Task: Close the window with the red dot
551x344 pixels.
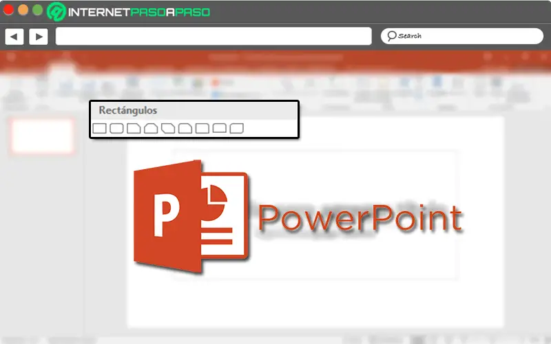Action: (8, 10)
